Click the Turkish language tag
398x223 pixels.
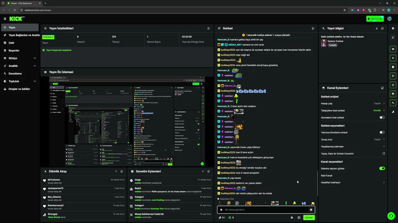click(x=333, y=45)
